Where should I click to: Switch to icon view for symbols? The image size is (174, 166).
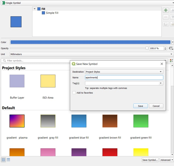tap(4, 160)
